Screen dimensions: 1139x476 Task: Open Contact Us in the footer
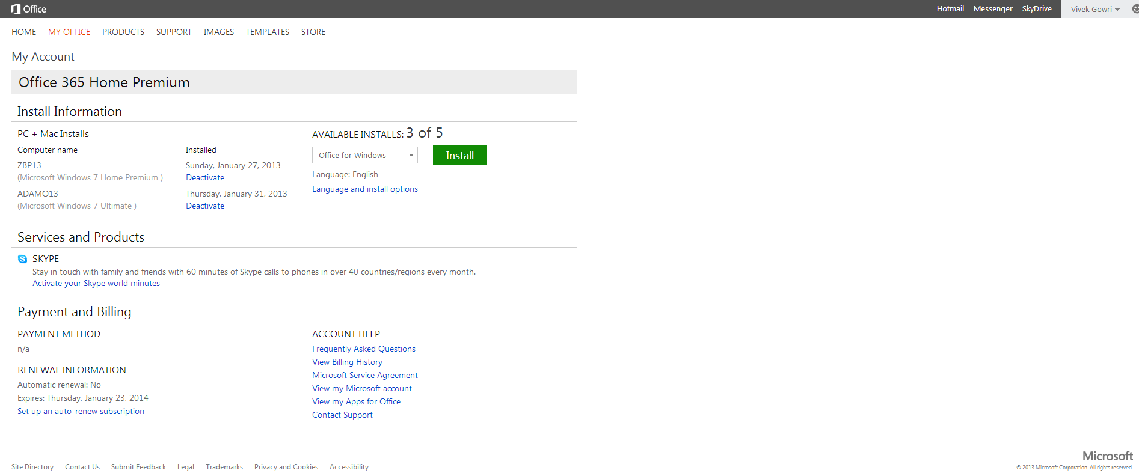(x=82, y=467)
